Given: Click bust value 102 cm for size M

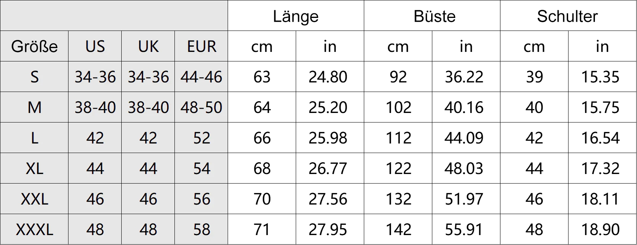Looking at the screenshot, I should (x=398, y=108).
